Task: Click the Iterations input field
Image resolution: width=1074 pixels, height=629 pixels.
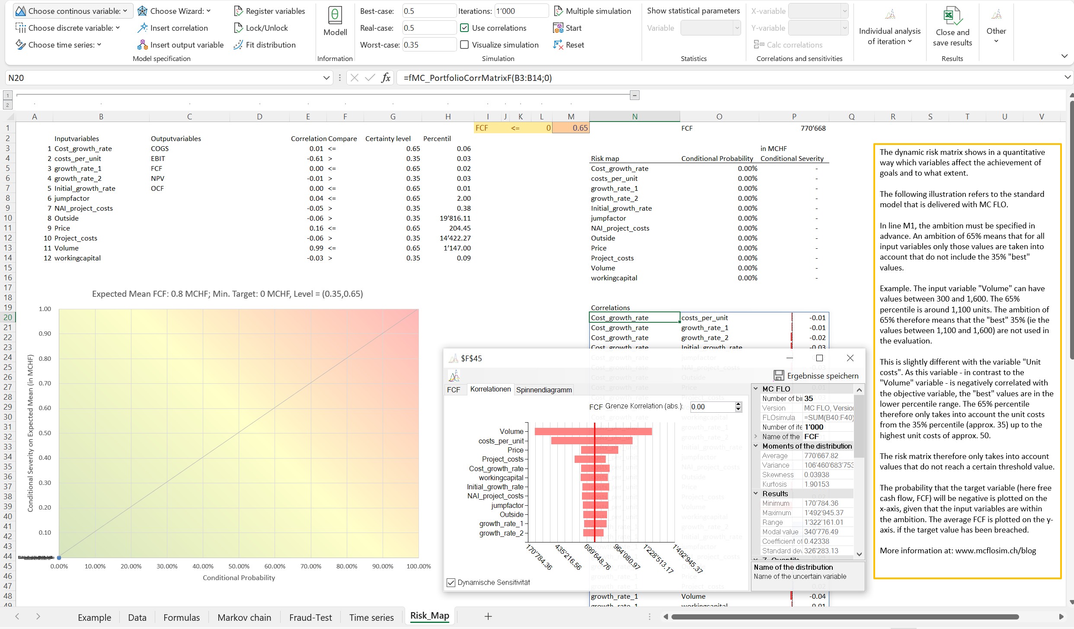Action: (521, 10)
